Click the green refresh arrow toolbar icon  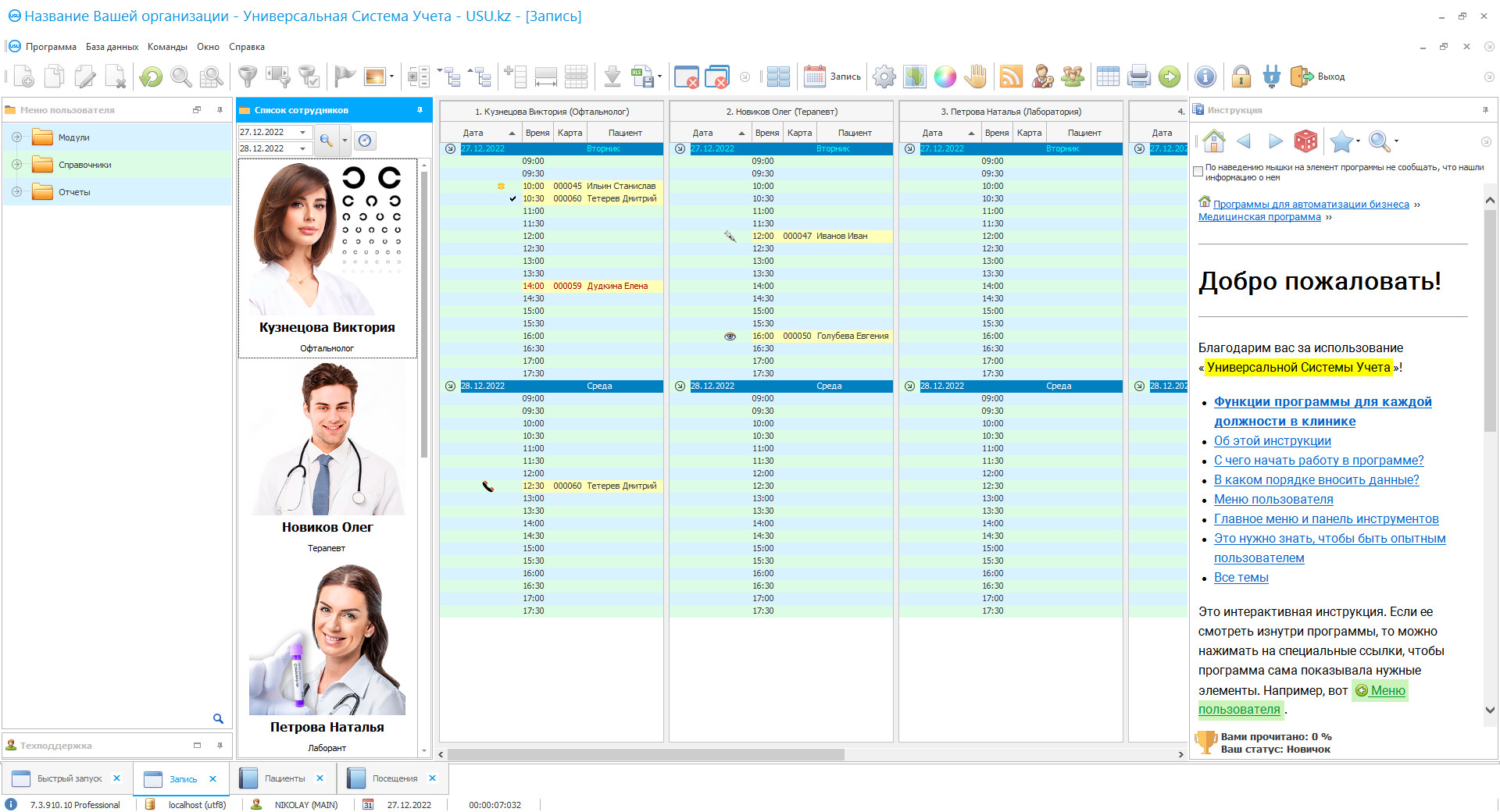pyautogui.click(x=151, y=77)
